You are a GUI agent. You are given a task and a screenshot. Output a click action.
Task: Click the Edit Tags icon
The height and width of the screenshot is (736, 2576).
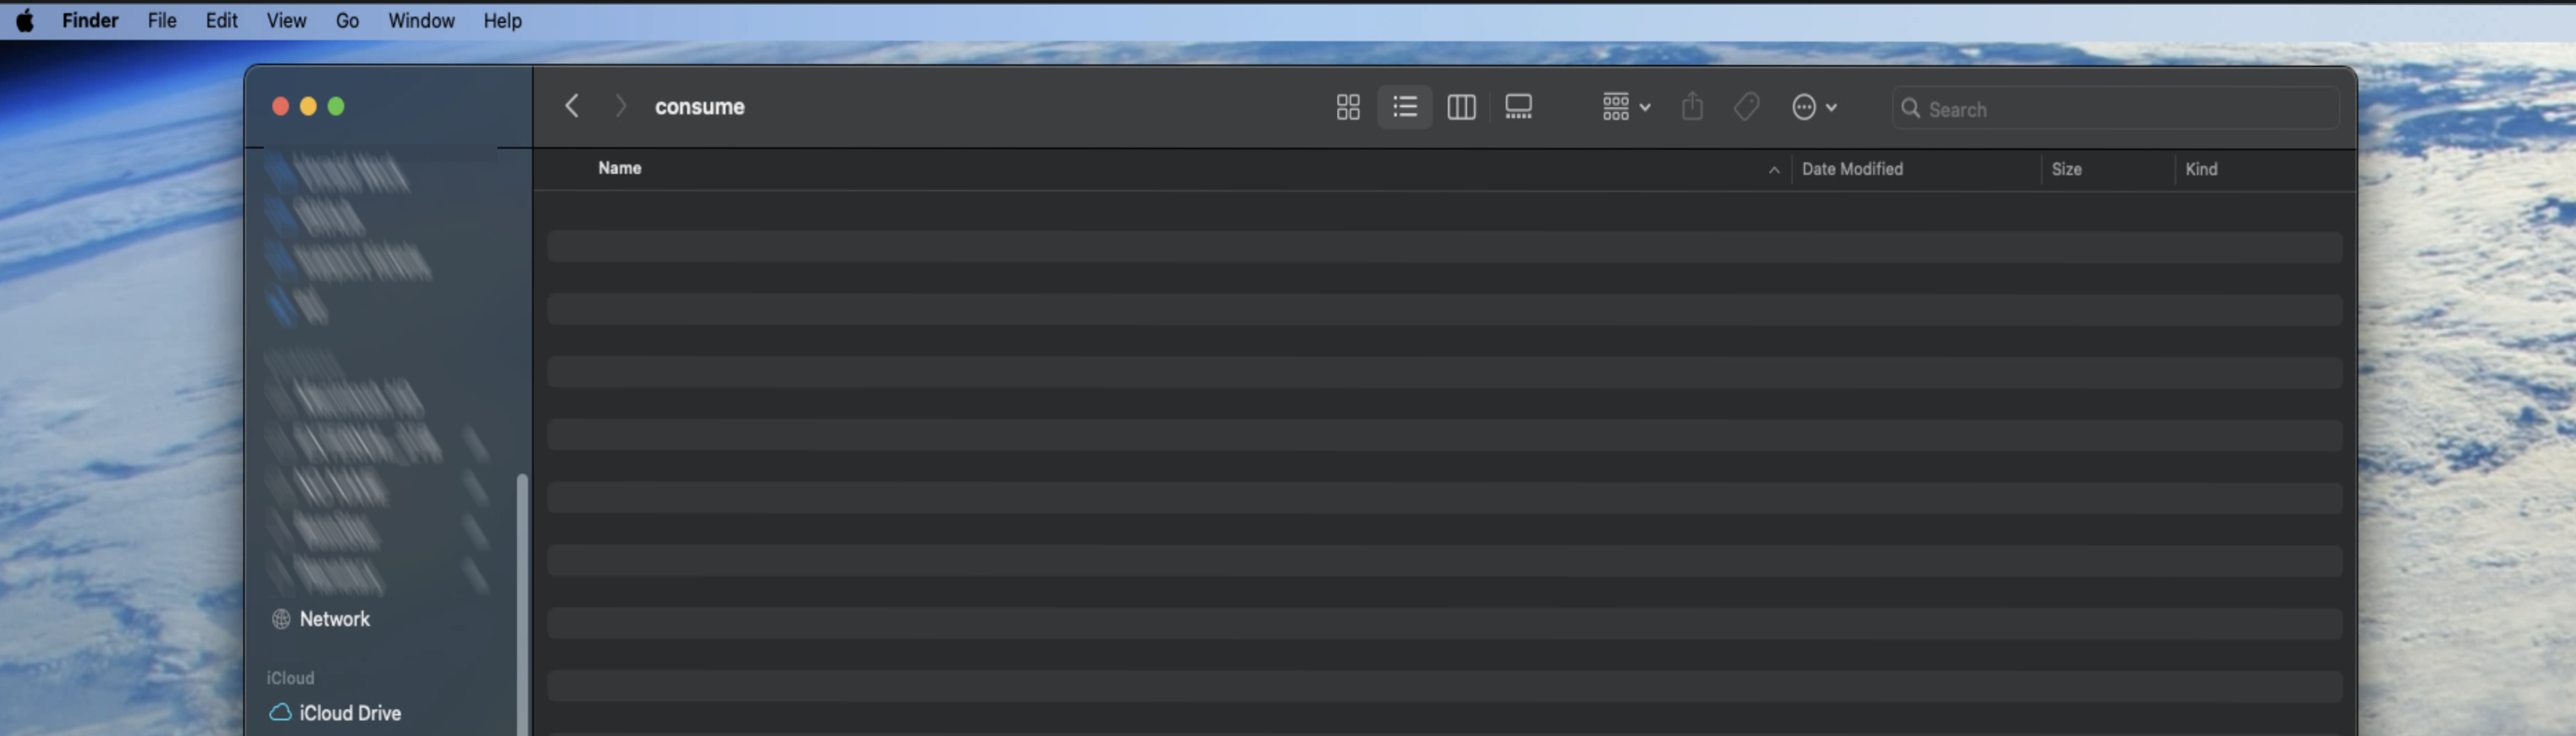pyautogui.click(x=1746, y=107)
